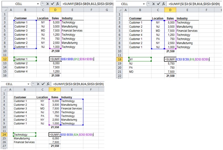
Task: Select highlighted row 24 header
Action: pos(4,135)
